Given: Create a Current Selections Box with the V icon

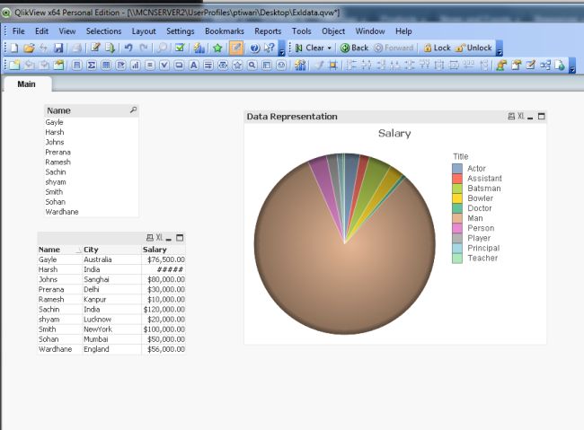Looking at the screenshot, I should click(164, 66).
